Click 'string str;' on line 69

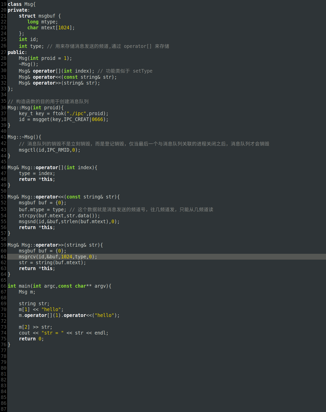pyautogui.click(x=34, y=303)
